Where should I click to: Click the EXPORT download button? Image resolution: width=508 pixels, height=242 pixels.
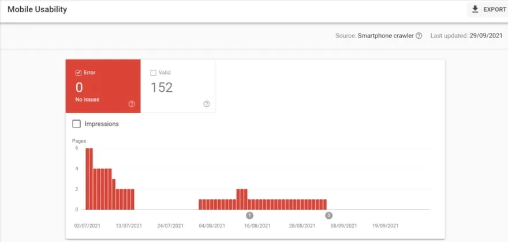click(x=488, y=9)
